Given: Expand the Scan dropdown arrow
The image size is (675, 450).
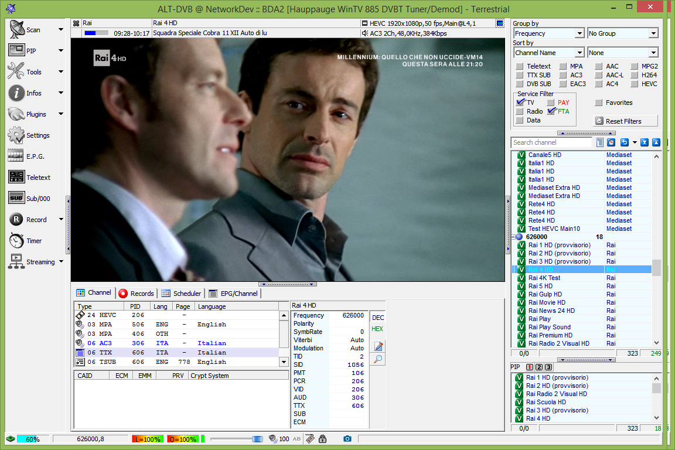Looking at the screenshot, I should [61, 29].
